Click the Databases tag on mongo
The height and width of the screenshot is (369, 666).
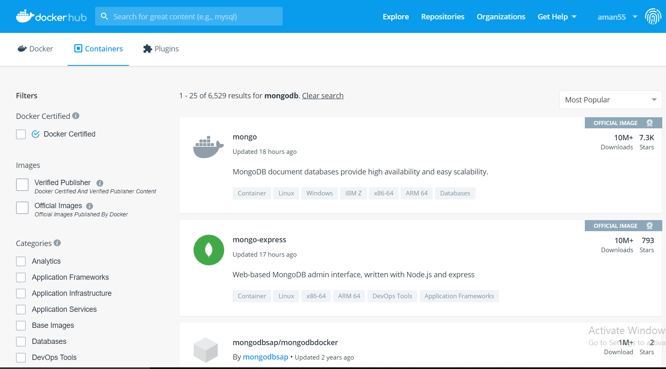(455, 193)
